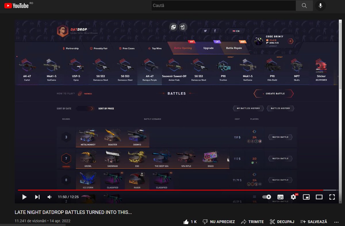This screenshot has height=226, width=345.
Task: Select the AK-47 Cartel drop item
Action: [27, 71]
